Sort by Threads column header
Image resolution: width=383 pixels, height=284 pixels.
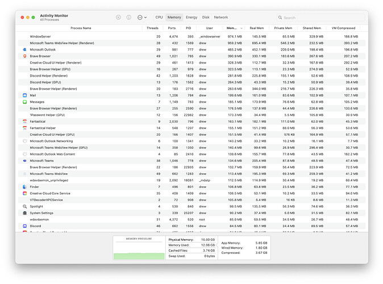click(x=152, y=28)
